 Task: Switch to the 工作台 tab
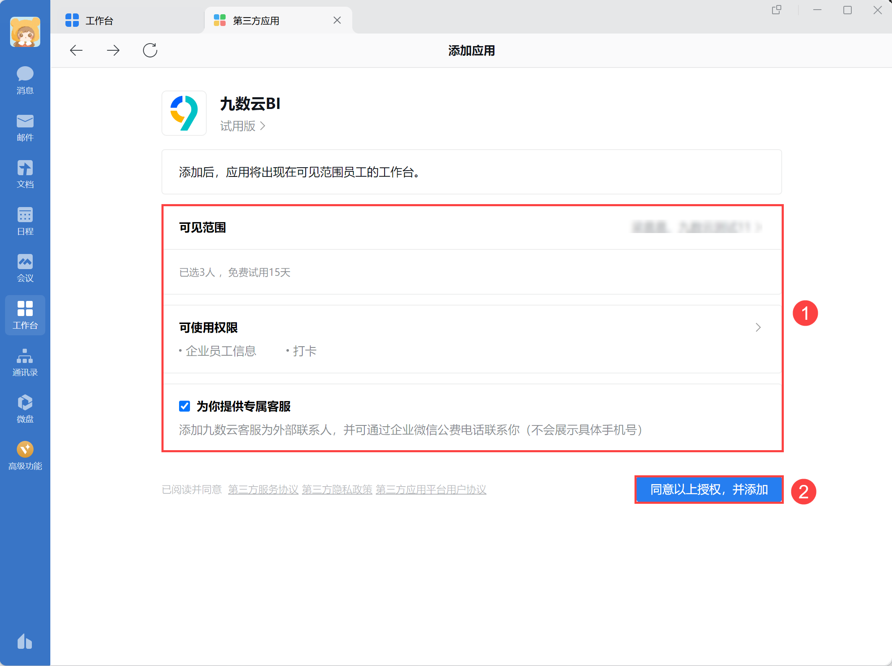99,21
